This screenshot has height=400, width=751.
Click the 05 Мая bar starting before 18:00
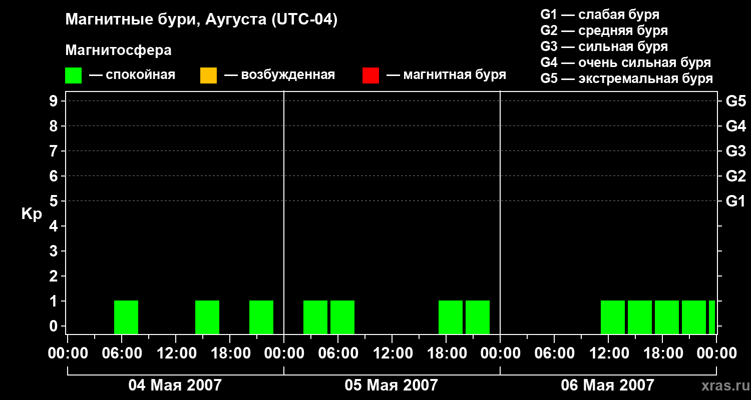pyautogui.click(x=451, y=317)
